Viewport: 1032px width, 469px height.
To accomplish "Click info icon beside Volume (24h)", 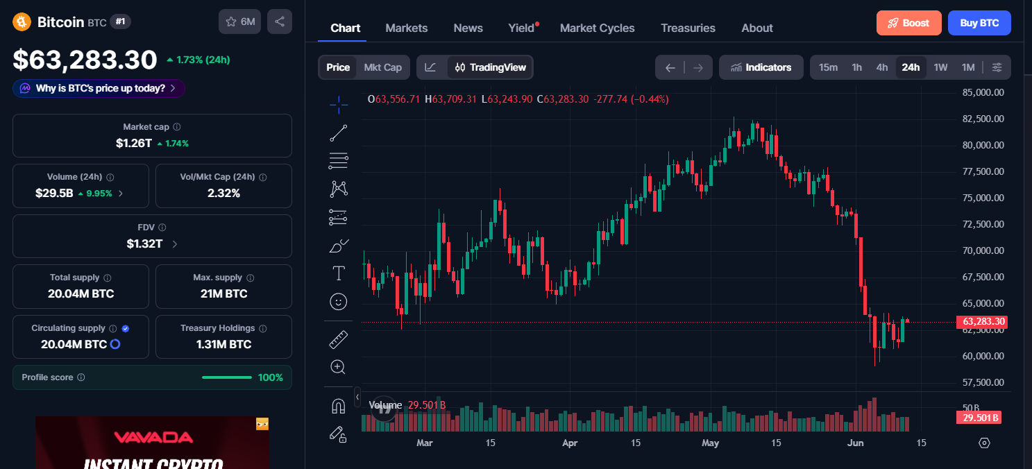I will point(110,178).
